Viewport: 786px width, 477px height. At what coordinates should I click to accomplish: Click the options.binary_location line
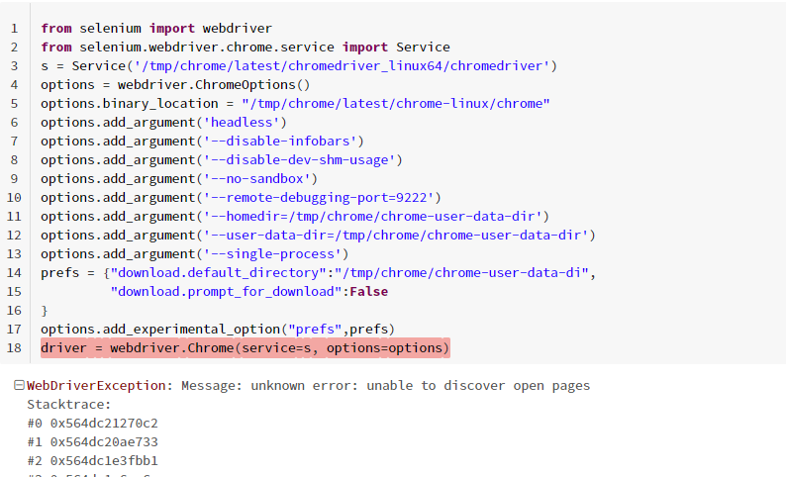295,103
